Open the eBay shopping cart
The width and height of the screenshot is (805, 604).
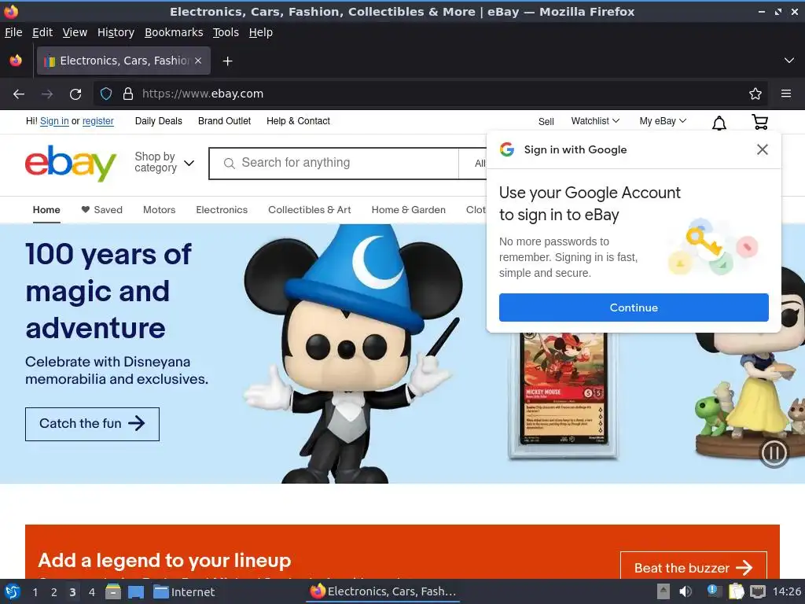[x=760, y=122]
